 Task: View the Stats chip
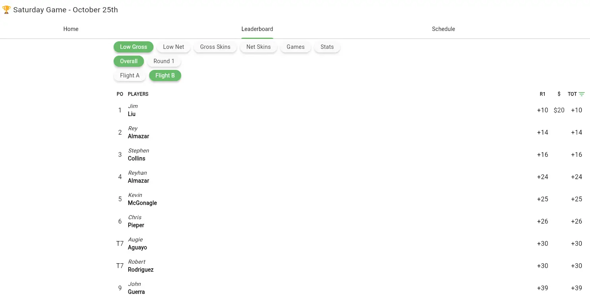(327, 47)
